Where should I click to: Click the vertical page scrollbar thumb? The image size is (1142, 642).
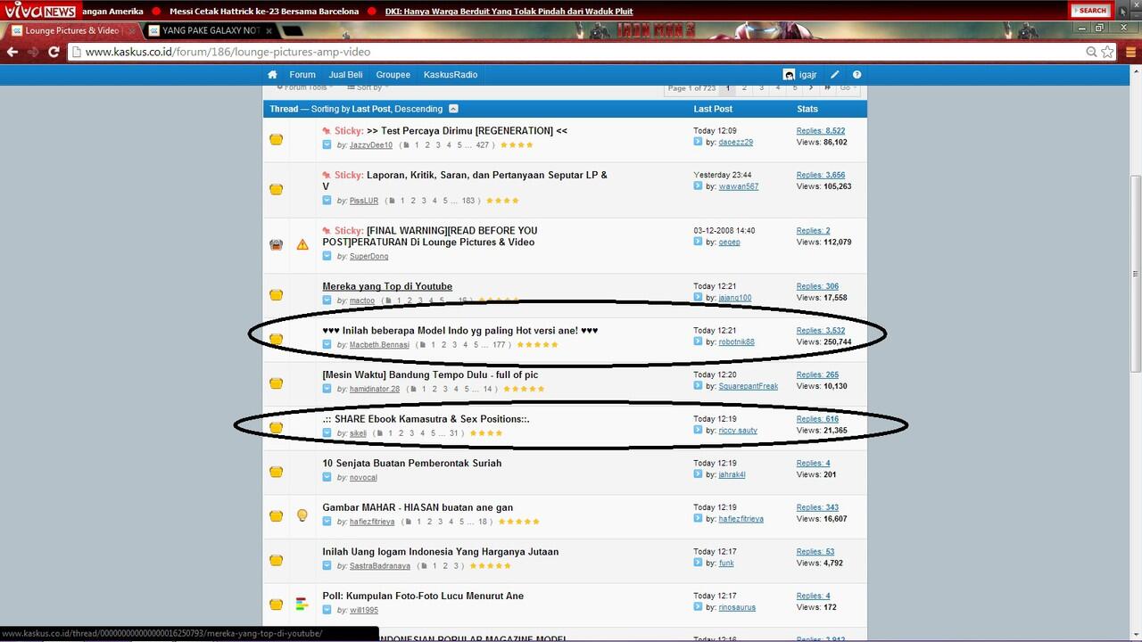tap(1135, 272)
